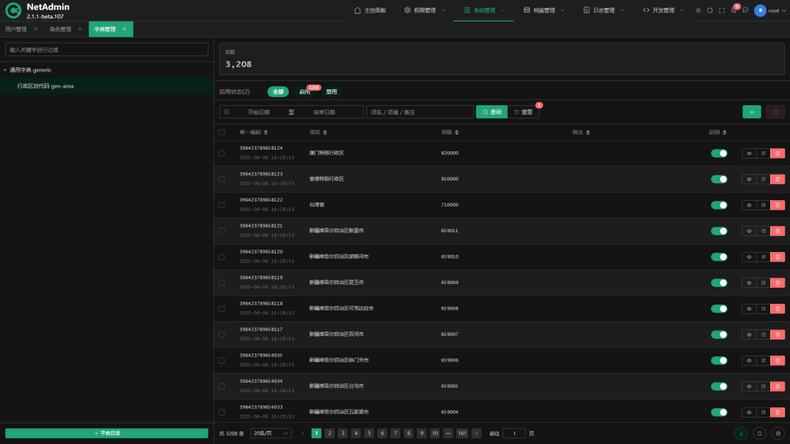
Task: Open the global search icon in the header
Action: pyautogui.click(x=710, y=10)
